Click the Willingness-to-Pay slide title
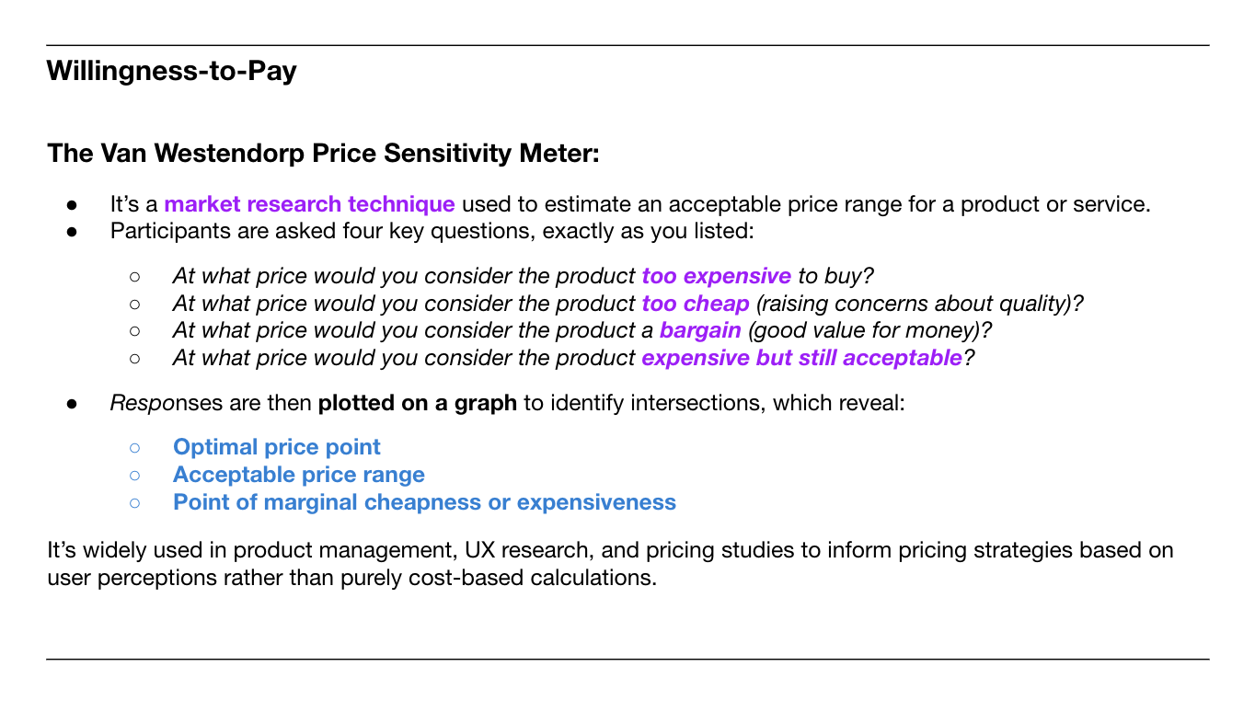 [x=172, y=71]
